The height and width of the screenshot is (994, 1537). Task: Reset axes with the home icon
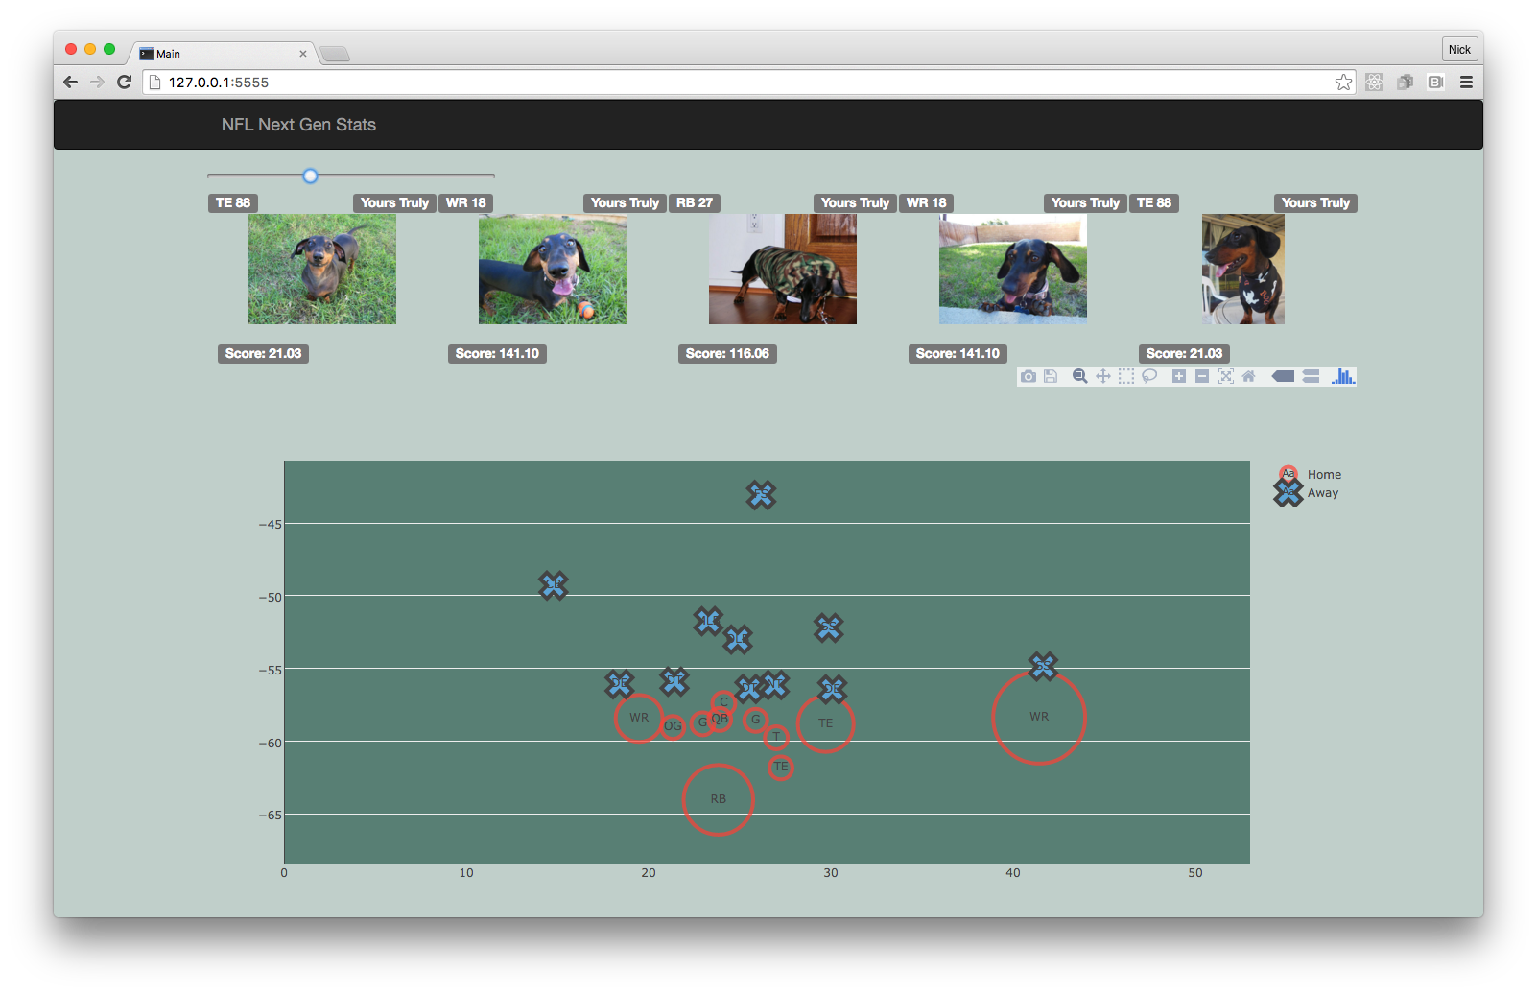pyautogui.click(x=1249, y=377)
